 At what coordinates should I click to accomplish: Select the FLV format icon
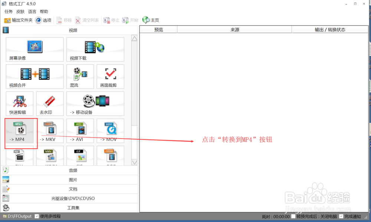click(20, 156)
